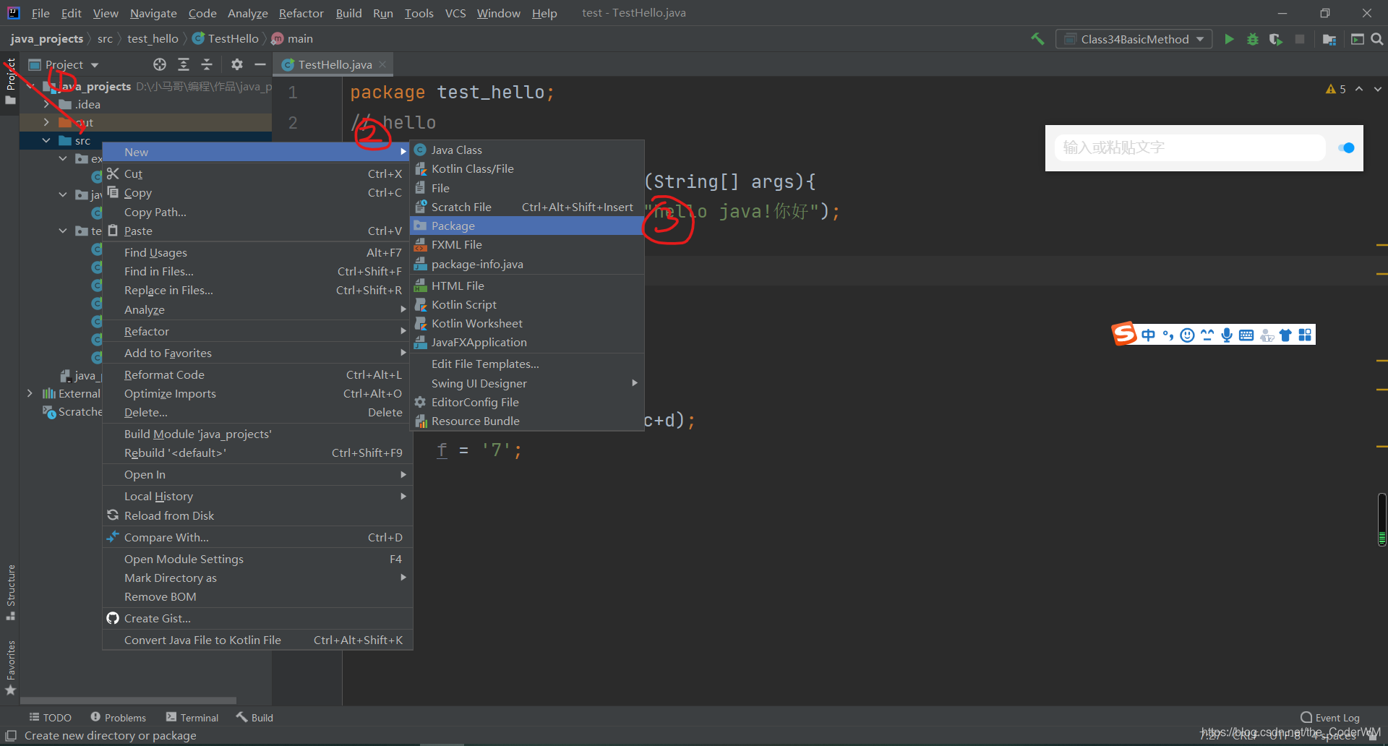Open Sogou skin shirt icon
Image resolution: width=1388 pixels, height=746 pixels.
tap(1285, 335)
